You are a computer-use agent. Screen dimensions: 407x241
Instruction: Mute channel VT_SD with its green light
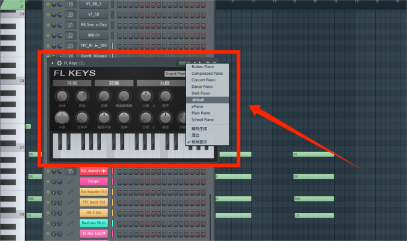[x=48, y=14]
